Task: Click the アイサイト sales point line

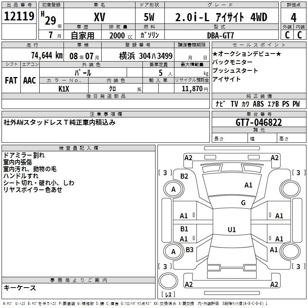Action: pyautogui.click(x=226, y=79)
